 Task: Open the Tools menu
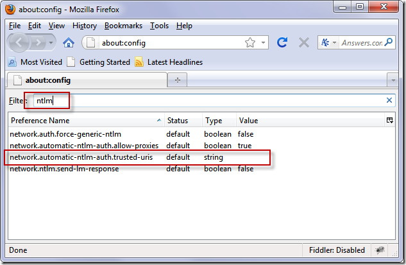pos(159,26)
